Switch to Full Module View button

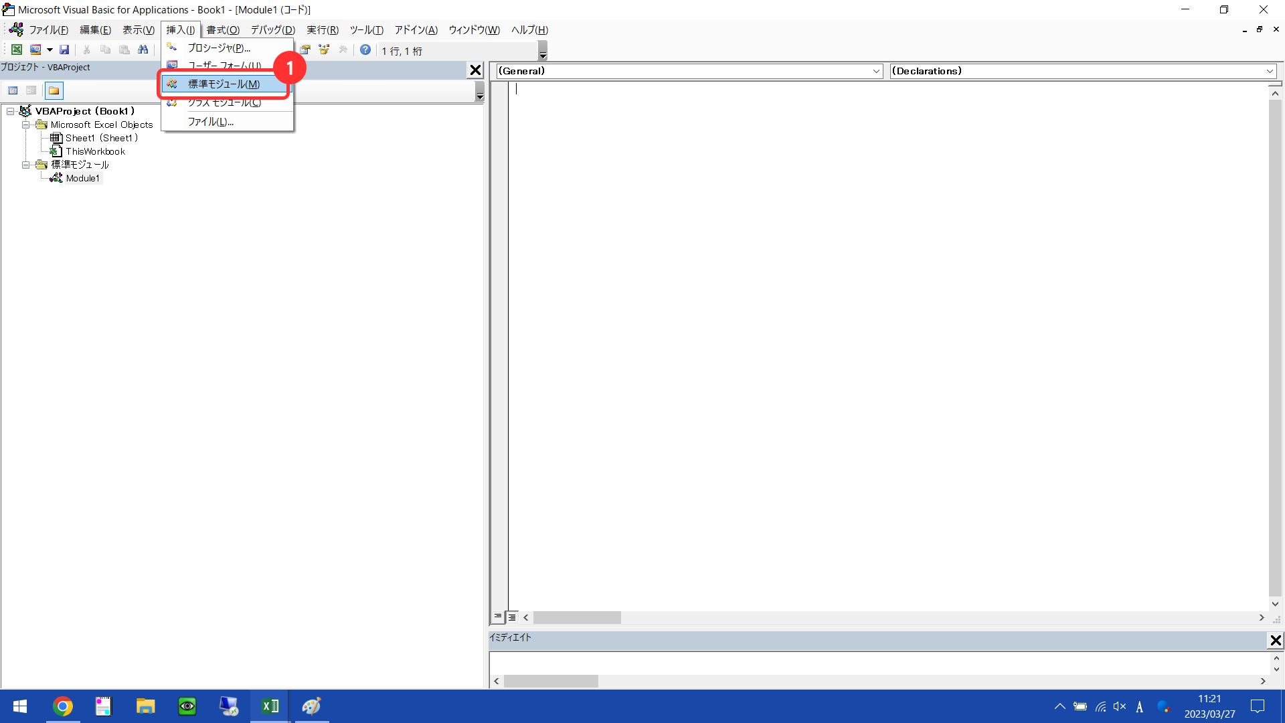click(512, 617)
